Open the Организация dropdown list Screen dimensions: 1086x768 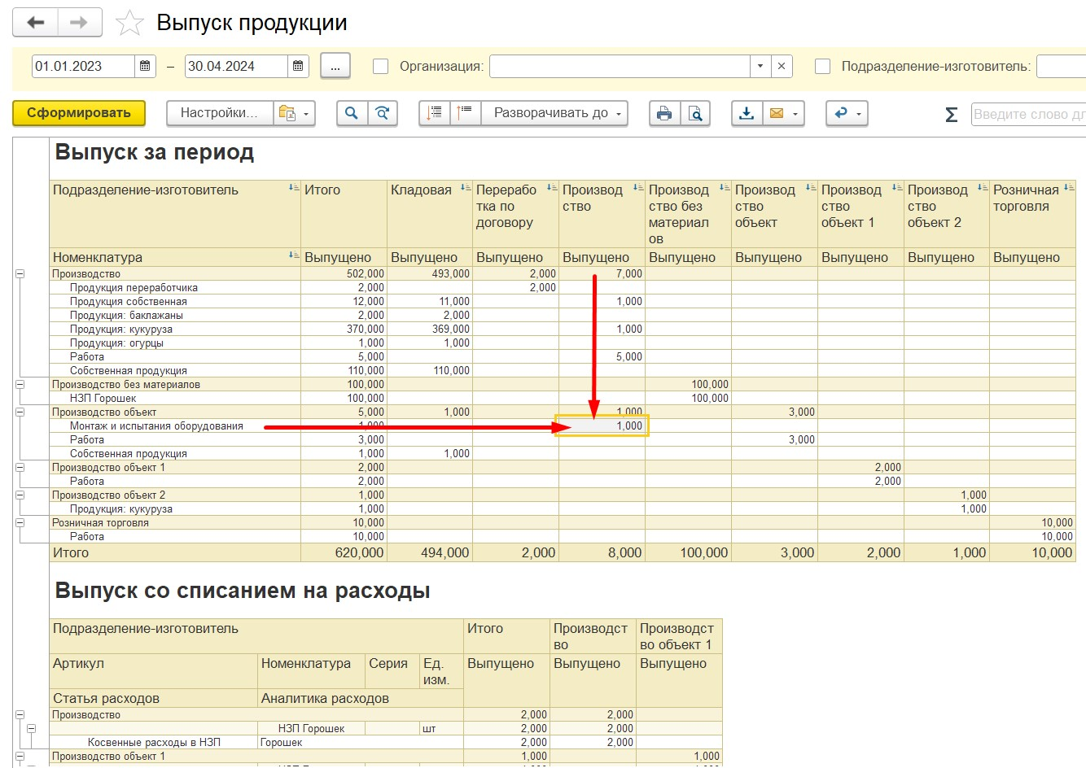point(760,67)
